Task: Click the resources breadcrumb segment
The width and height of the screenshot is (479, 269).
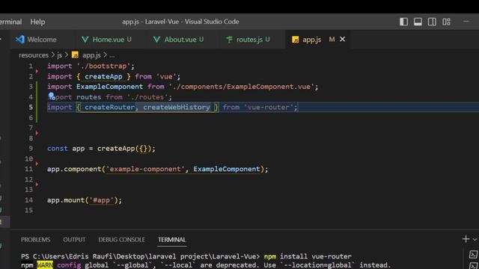Action: 34,55
